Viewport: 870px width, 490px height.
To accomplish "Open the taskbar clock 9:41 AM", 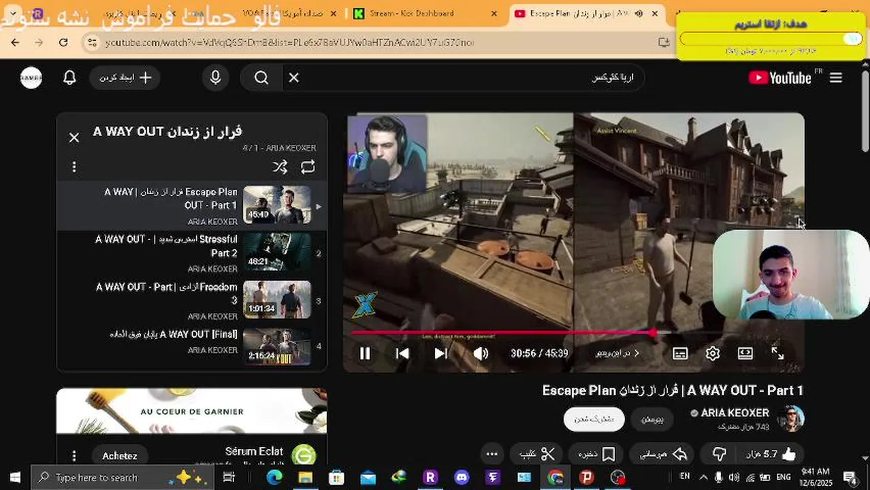I will point(816,477).
